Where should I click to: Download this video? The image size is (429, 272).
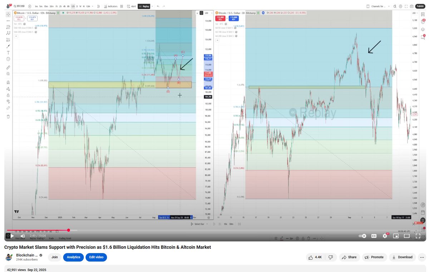coord(402,257)
